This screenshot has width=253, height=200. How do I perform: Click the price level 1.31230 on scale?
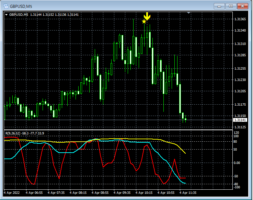pos(240,80)
